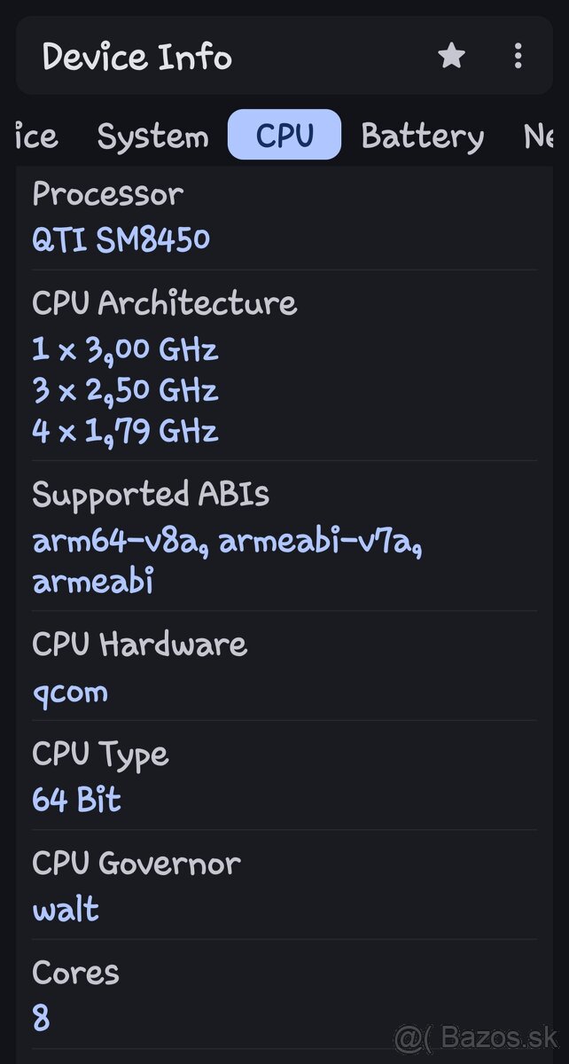Tap the Device Info title
The width and height of the screenshot is (569, 1064).
137,58
